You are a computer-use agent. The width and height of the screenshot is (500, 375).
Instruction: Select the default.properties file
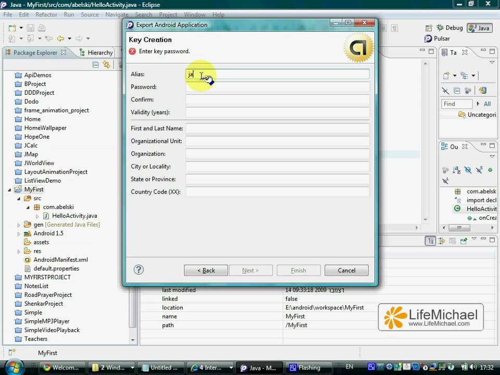click(x=56, y=269)
